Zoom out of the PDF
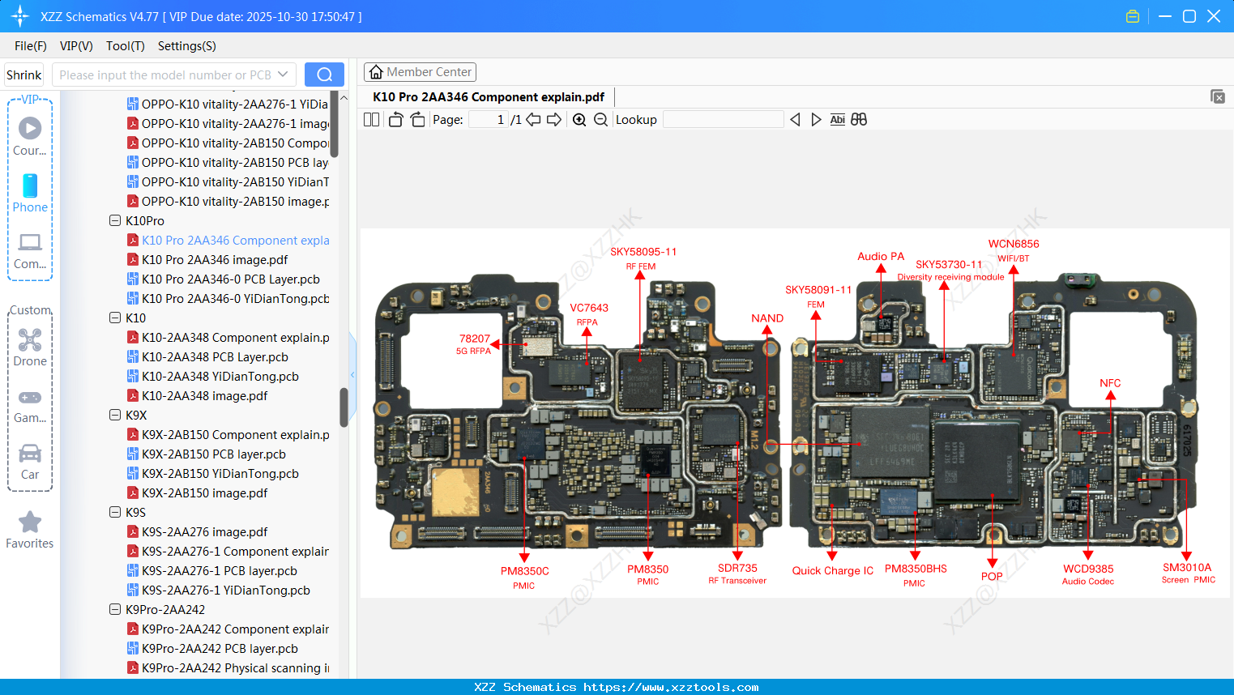 click(600, 120)
